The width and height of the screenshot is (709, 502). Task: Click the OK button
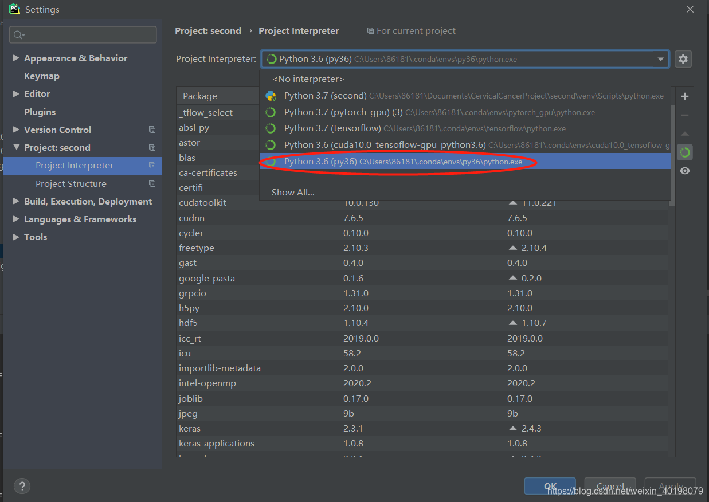click(550, 487)
